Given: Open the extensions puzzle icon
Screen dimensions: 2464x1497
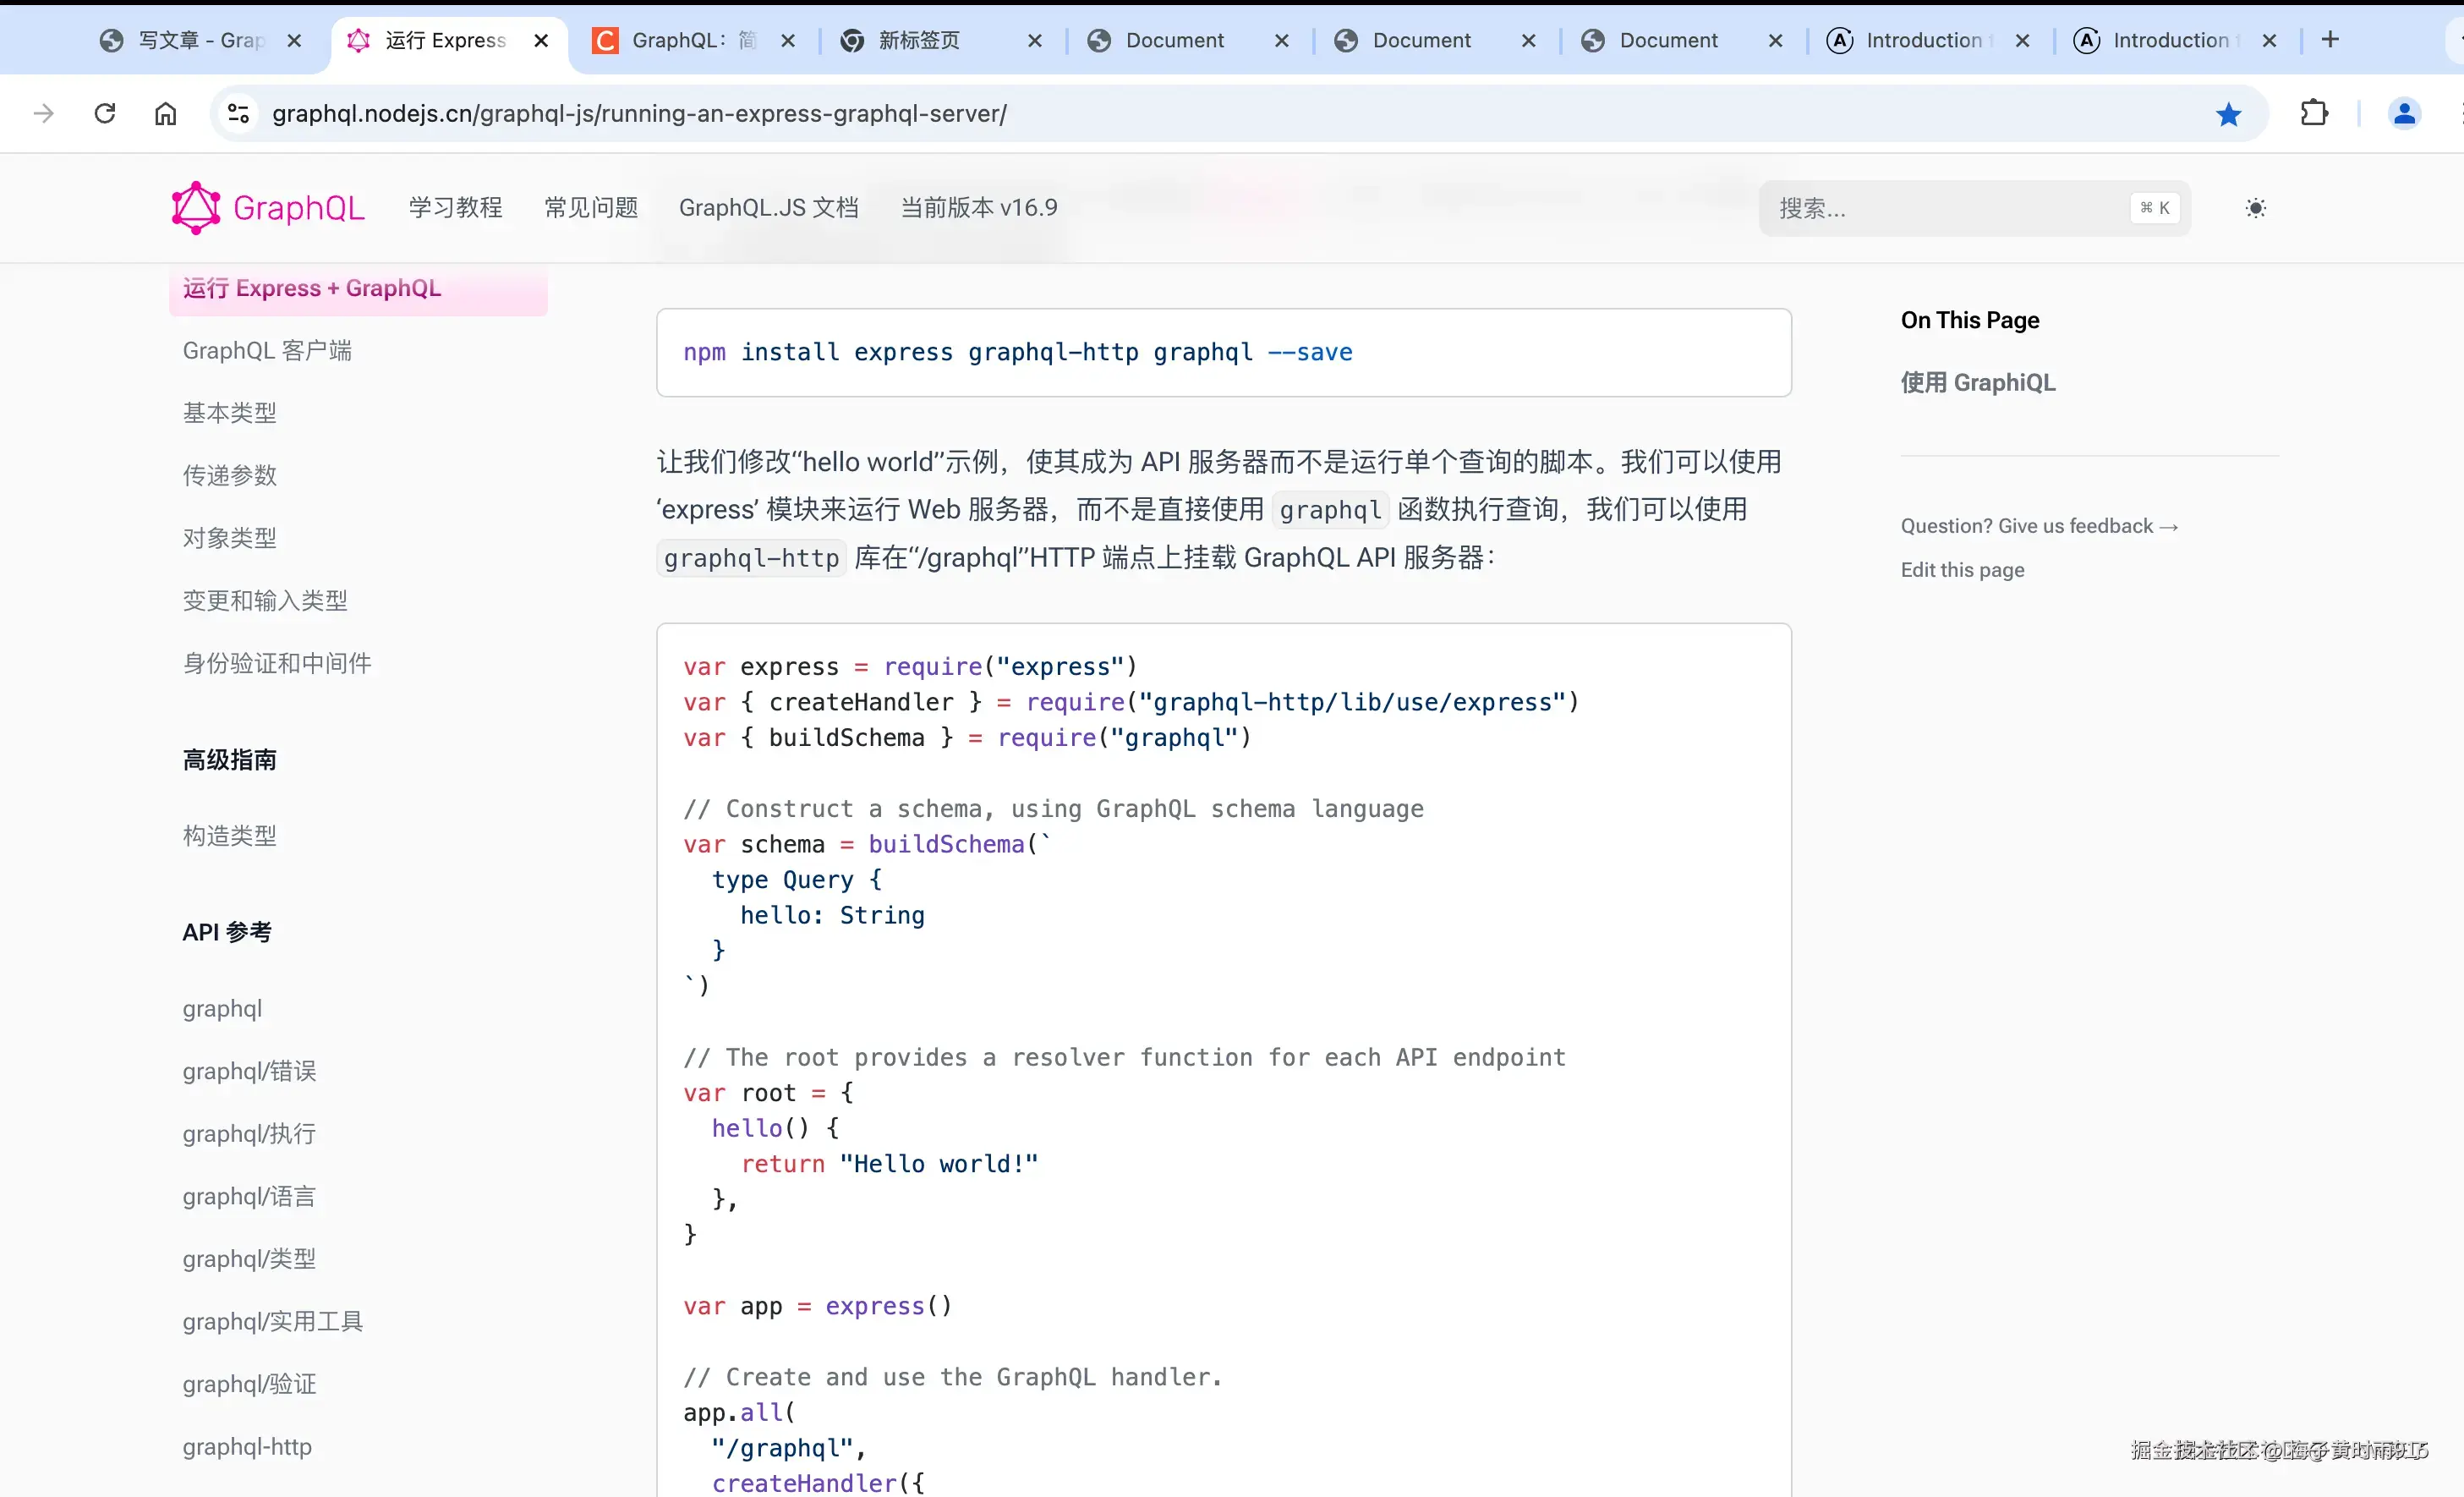Looking at the screenshot, I should [x=2314, y=114].
